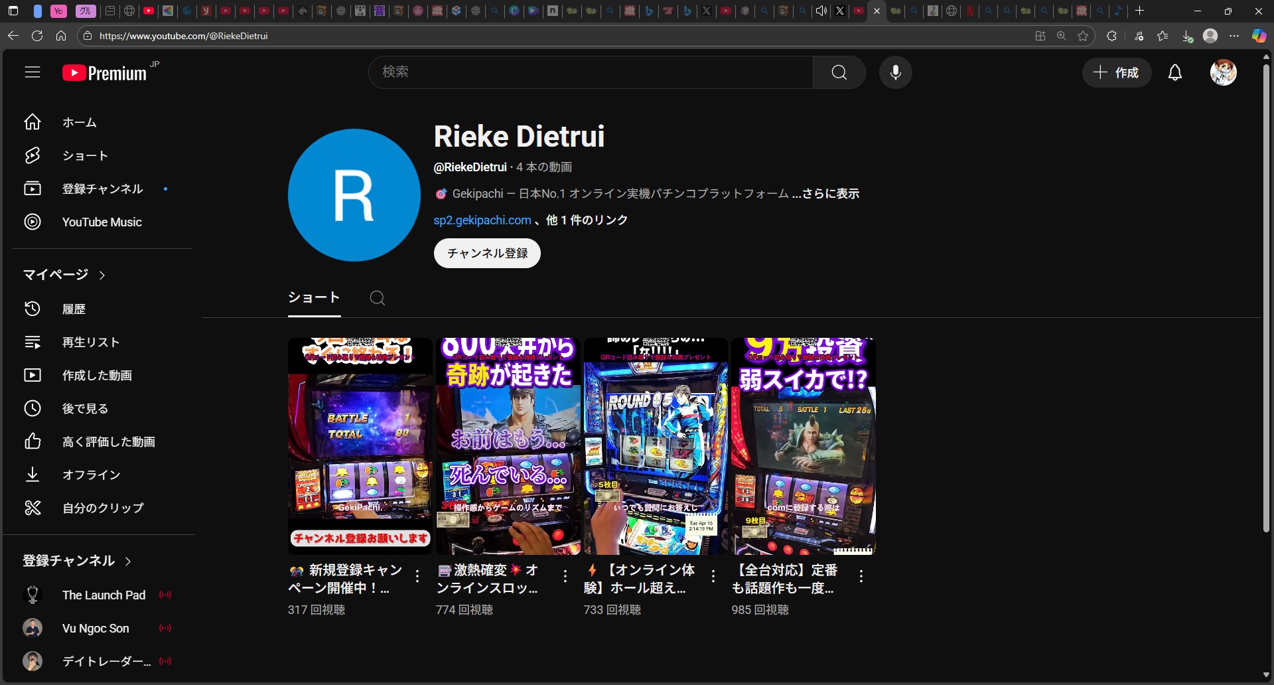Open the notifications bell
The image size is (1274, 685).
tap(1174, 72)
